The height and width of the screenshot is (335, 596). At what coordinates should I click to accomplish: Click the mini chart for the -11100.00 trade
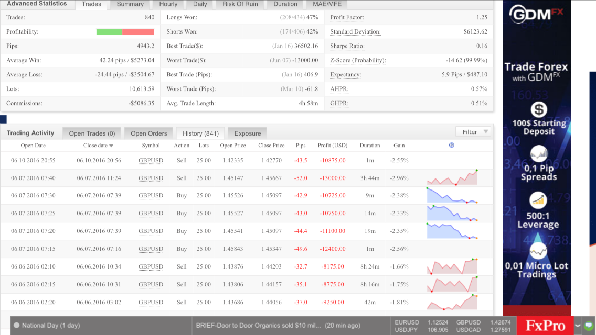(452, 231)
